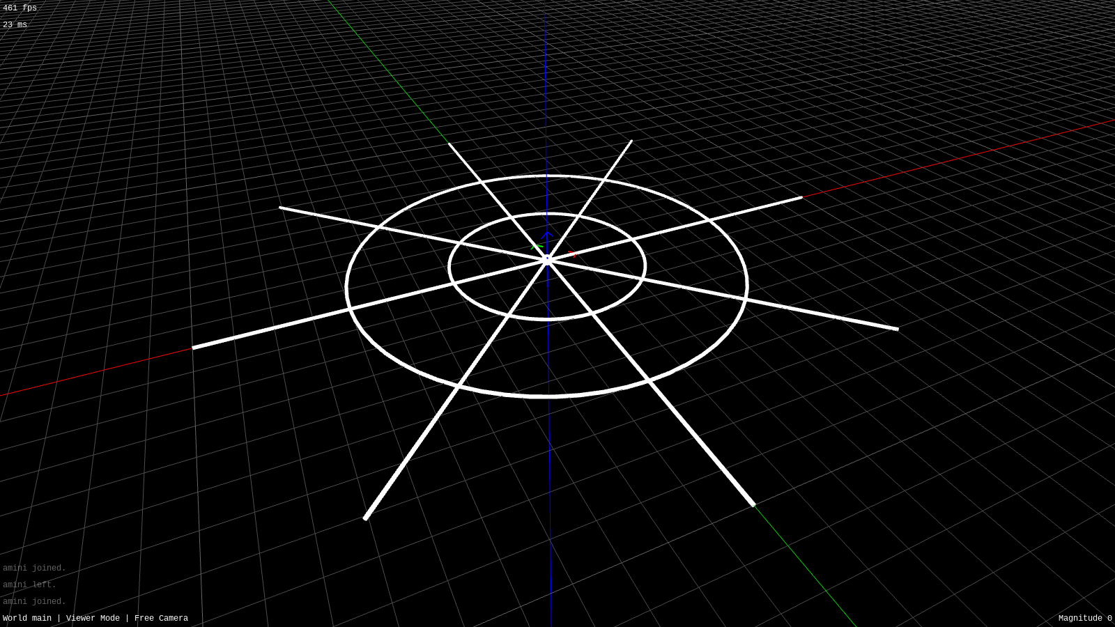Screen dimensions: 1115x627
Task: Click "Viewer Mode" in the status line
Action: [93, 619]
